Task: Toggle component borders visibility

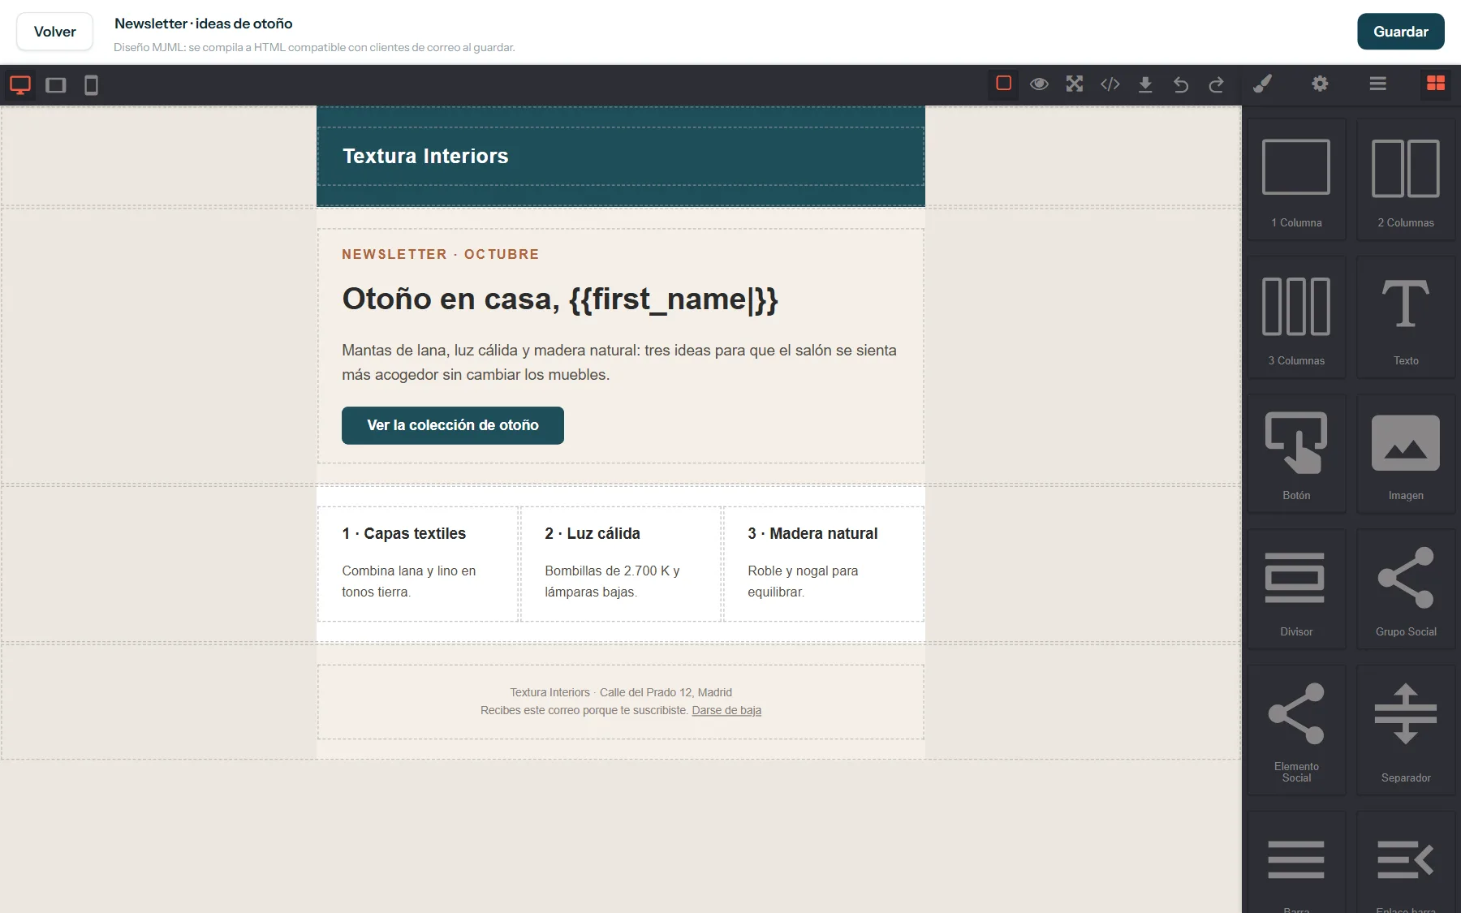Action: (x=1003, y=84)
